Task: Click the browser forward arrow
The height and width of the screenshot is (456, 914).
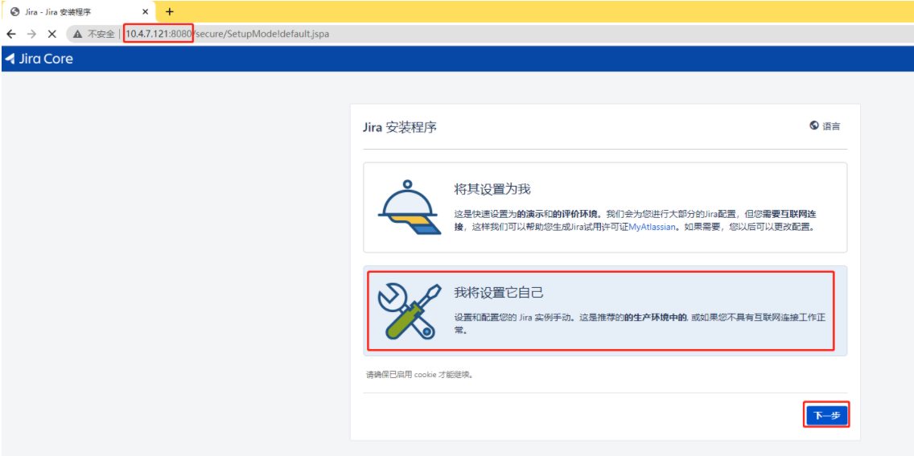Action: [31, 35]
